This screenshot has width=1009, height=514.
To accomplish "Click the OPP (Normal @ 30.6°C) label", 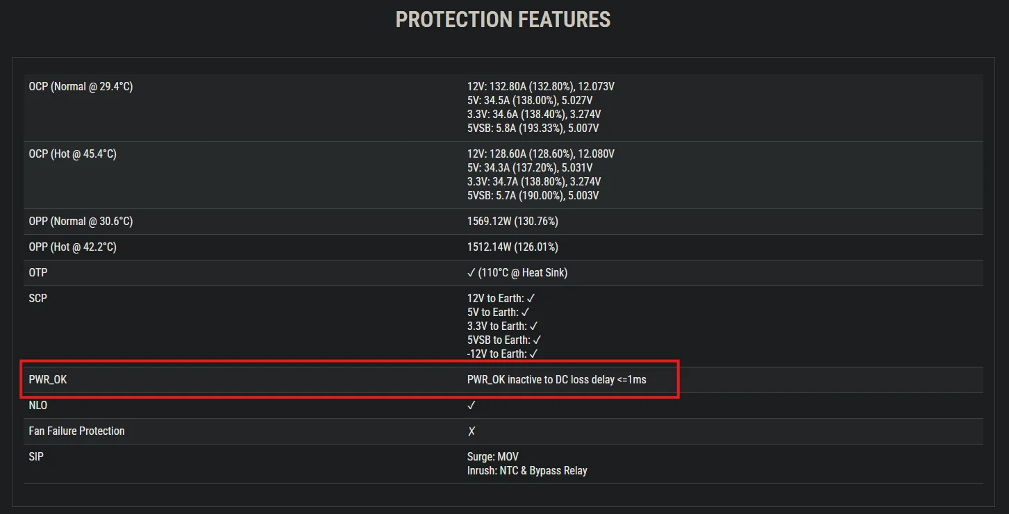I will click(81, 222).
